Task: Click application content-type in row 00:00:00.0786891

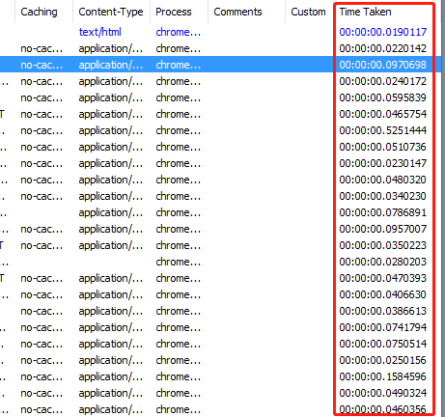Action: click(x=111, y=212)
